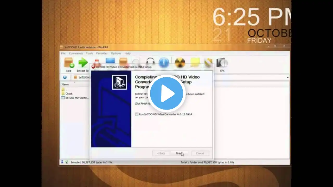333x187 pixels.
Task: Click the 6:25 PM desktop clock widget
Action: pos(252,17)
